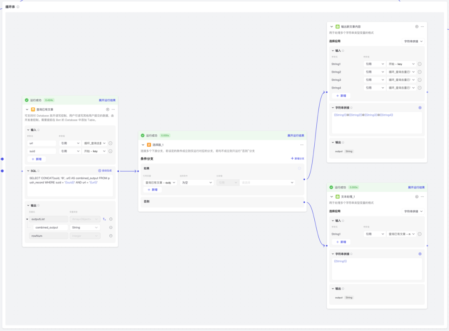Click the gear icon in 输出新文章内容 字符串拼接
Screen dimensions: 449x331
pos(420,108)
